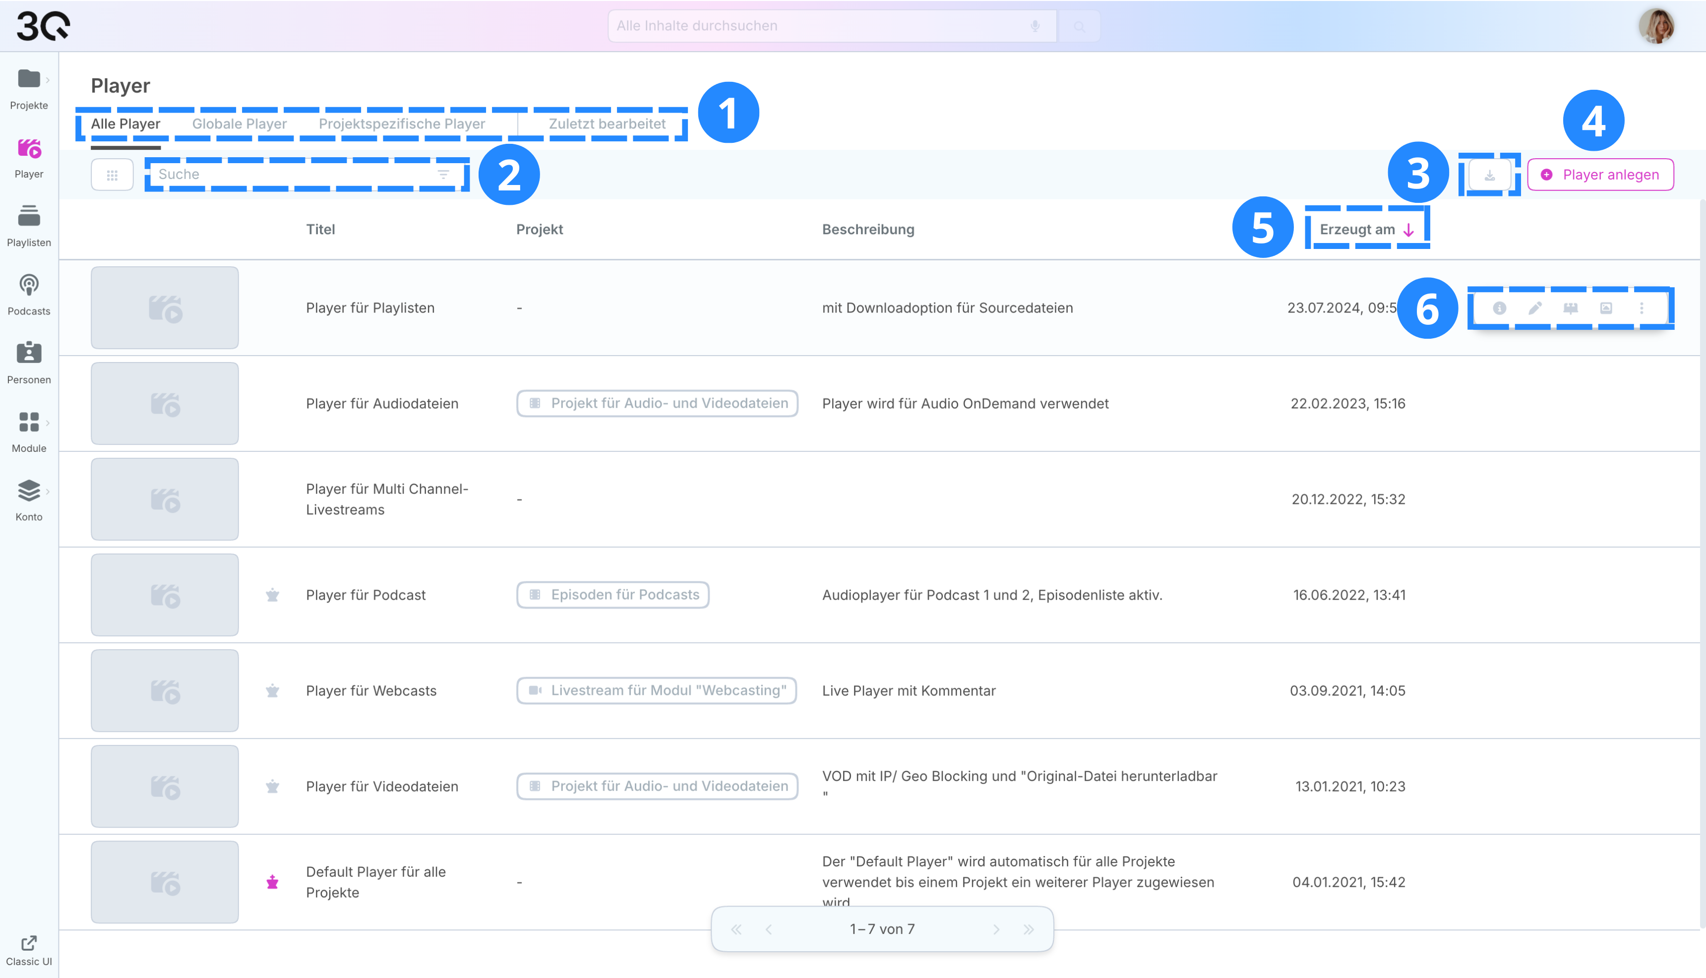Toggle default star for Player für Webcasts

(272, 690)
